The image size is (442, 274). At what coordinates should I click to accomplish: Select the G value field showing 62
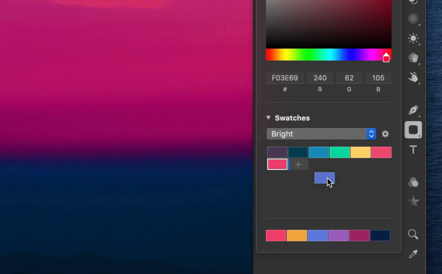pos(349,78)
